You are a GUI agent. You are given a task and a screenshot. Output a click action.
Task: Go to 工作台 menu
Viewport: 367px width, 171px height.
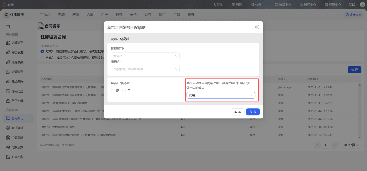[45, 15]
